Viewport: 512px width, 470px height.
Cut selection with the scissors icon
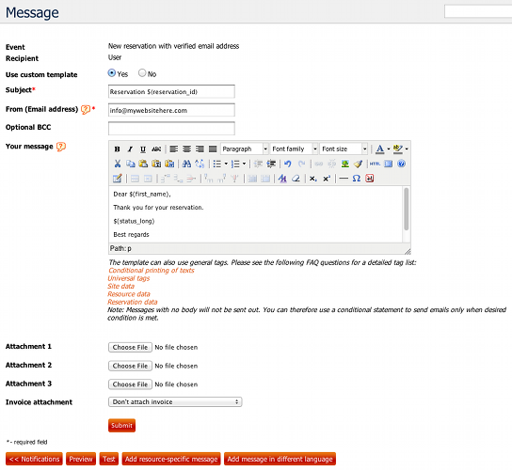click(118, 164)
